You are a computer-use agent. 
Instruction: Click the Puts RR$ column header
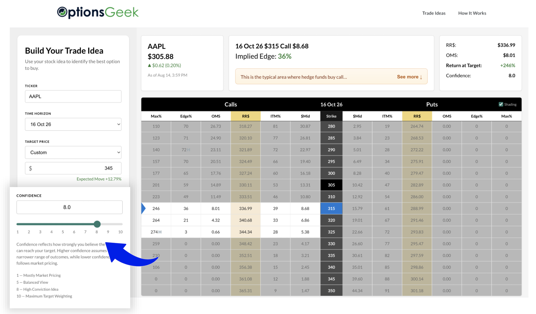click(x=417, y=116)
